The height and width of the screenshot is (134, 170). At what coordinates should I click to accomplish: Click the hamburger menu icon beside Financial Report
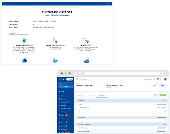tap(77, 79)
